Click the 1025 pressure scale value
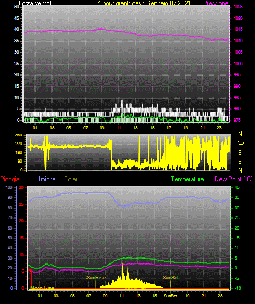255x304 pixels. pyautogui.click(x=238, y=7)
